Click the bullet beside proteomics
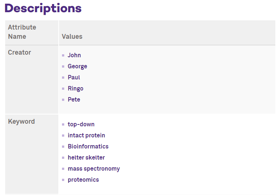This screenshot has height=195, width=279. click(x=63, y=180)
